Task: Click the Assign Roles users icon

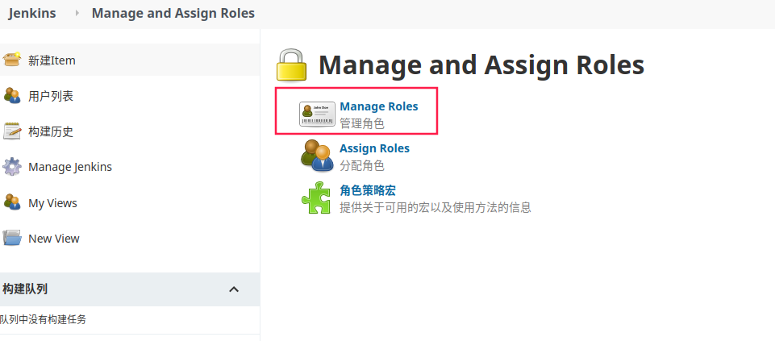Action: (317, 156)
